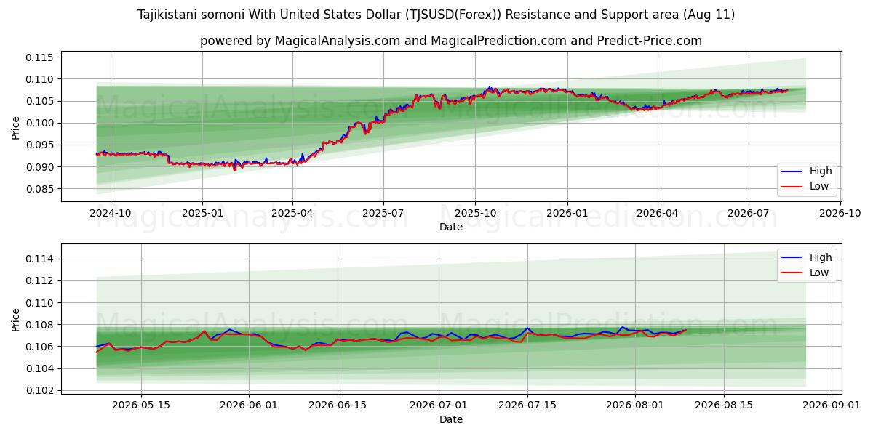
Task: Select the 2026-09-01 date tick label
Action: (832, 406)
